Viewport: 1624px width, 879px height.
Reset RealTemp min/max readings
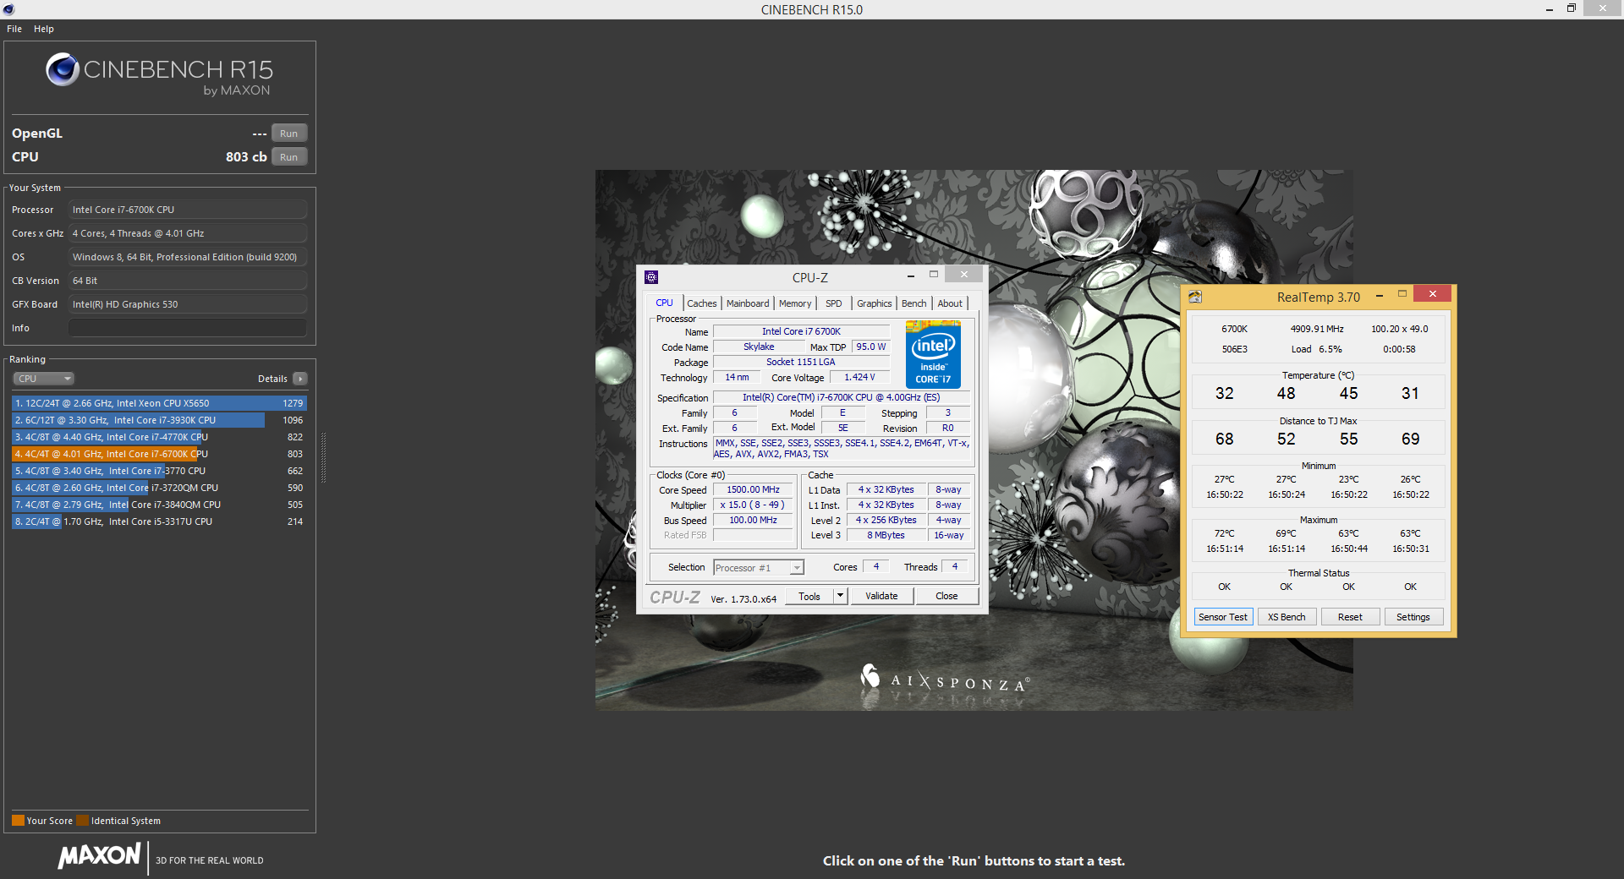point(1350,617)
